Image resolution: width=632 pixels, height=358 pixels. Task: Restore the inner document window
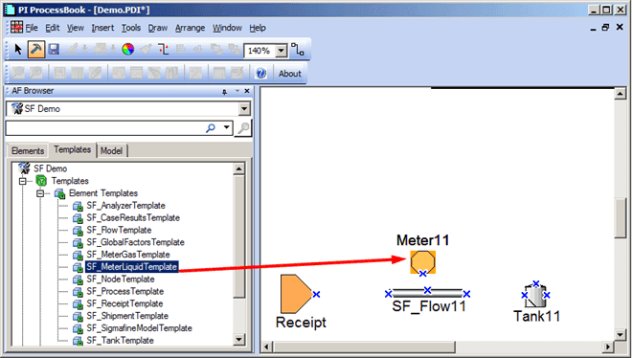coord(606,28)
